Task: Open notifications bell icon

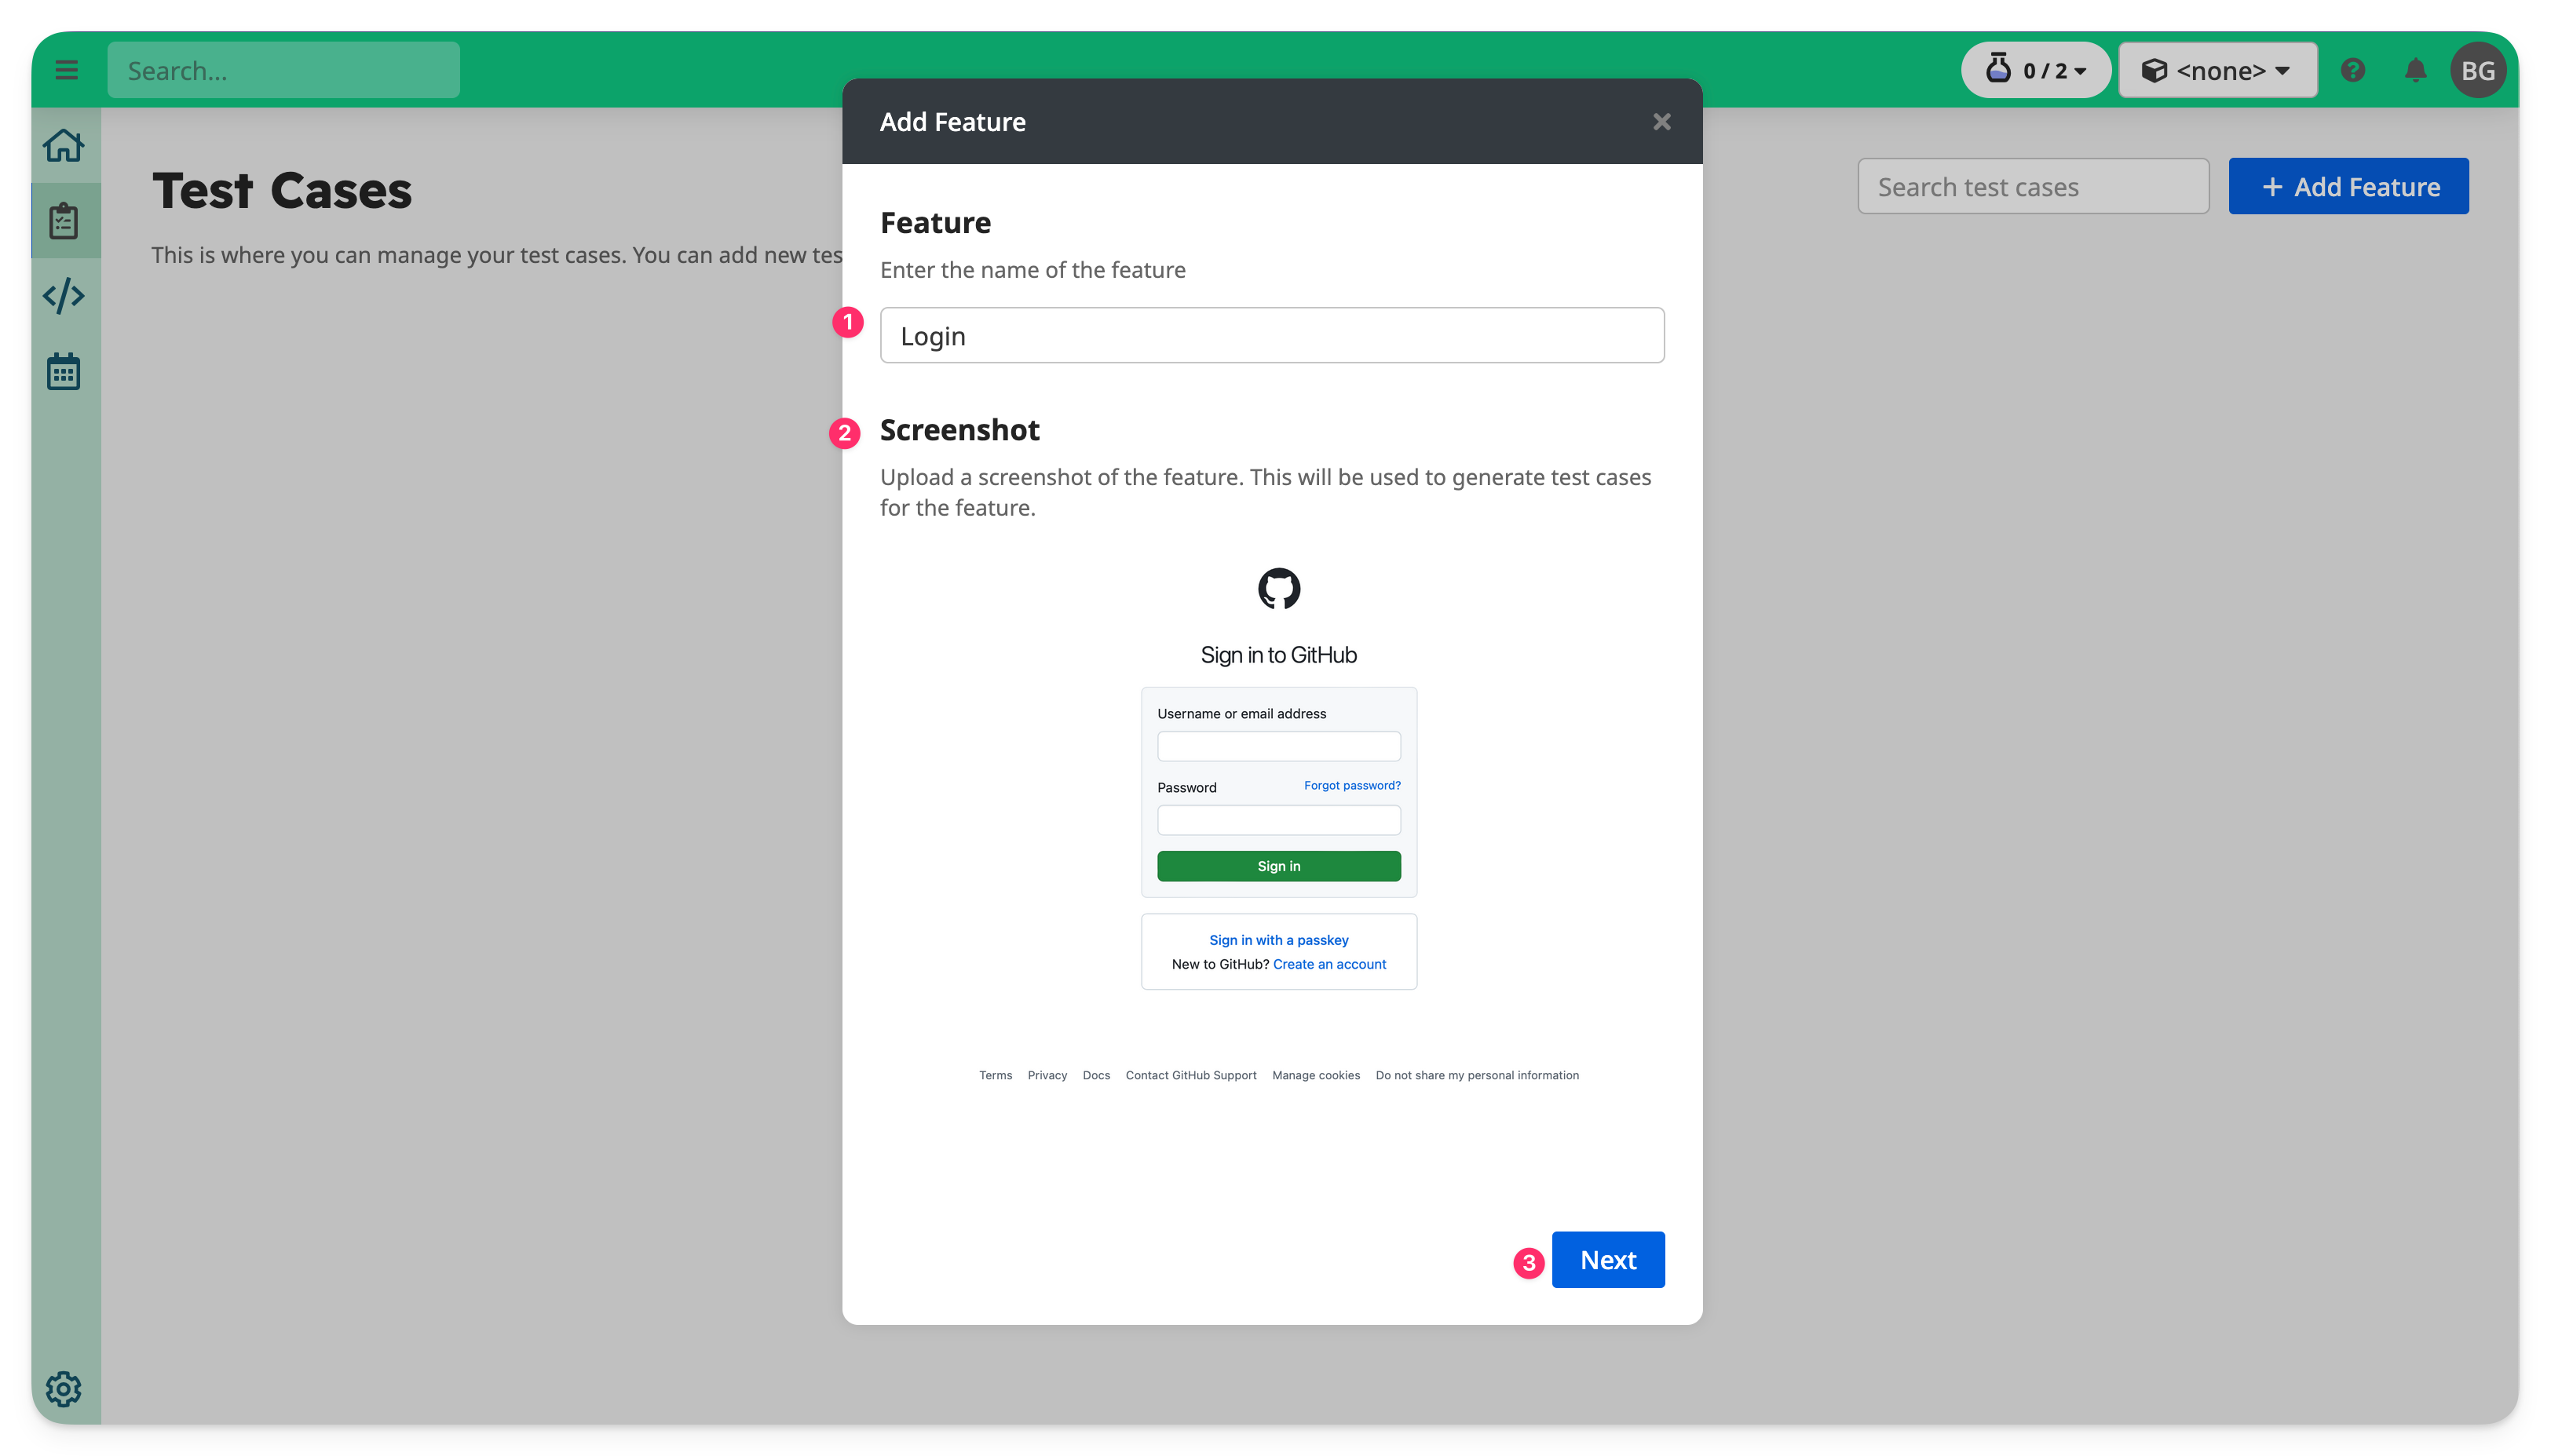Action: pyautogui.click(x=2415, y=70)
